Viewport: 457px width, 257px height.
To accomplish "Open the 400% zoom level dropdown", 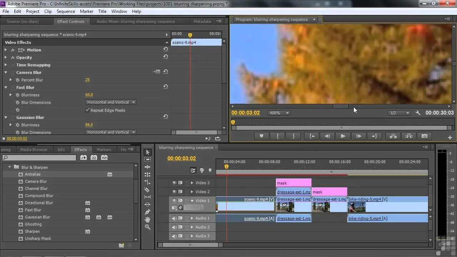I will [x=279, y=113].
